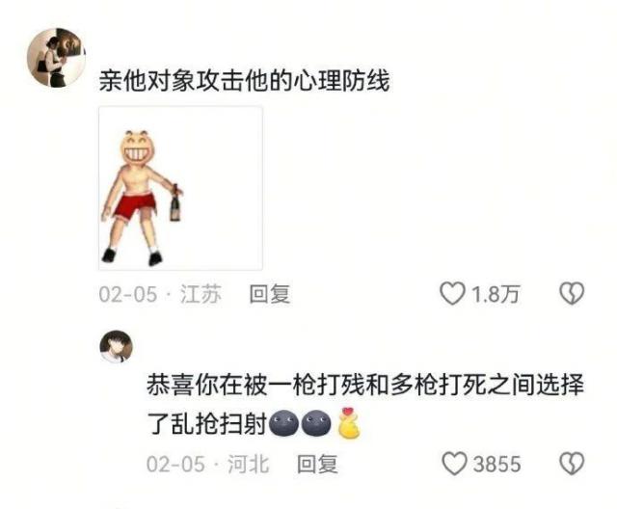Like the reply with 3855 likes
Viewport: 617px width, 509px height.
[454, 464]
